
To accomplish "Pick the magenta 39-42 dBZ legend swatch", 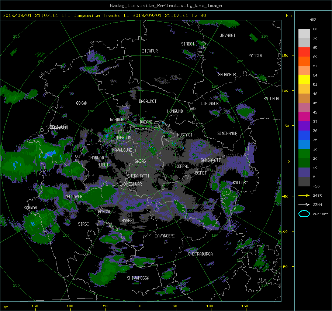I will [304, 116].
